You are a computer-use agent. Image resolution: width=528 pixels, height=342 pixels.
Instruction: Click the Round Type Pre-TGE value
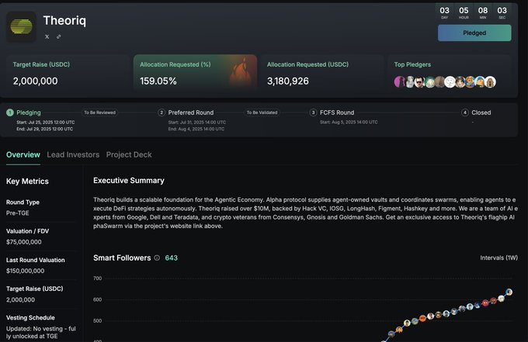coord(18,212)
